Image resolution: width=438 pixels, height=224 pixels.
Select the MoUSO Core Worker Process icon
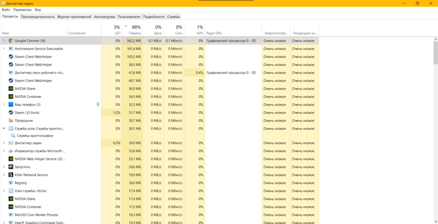10,215
